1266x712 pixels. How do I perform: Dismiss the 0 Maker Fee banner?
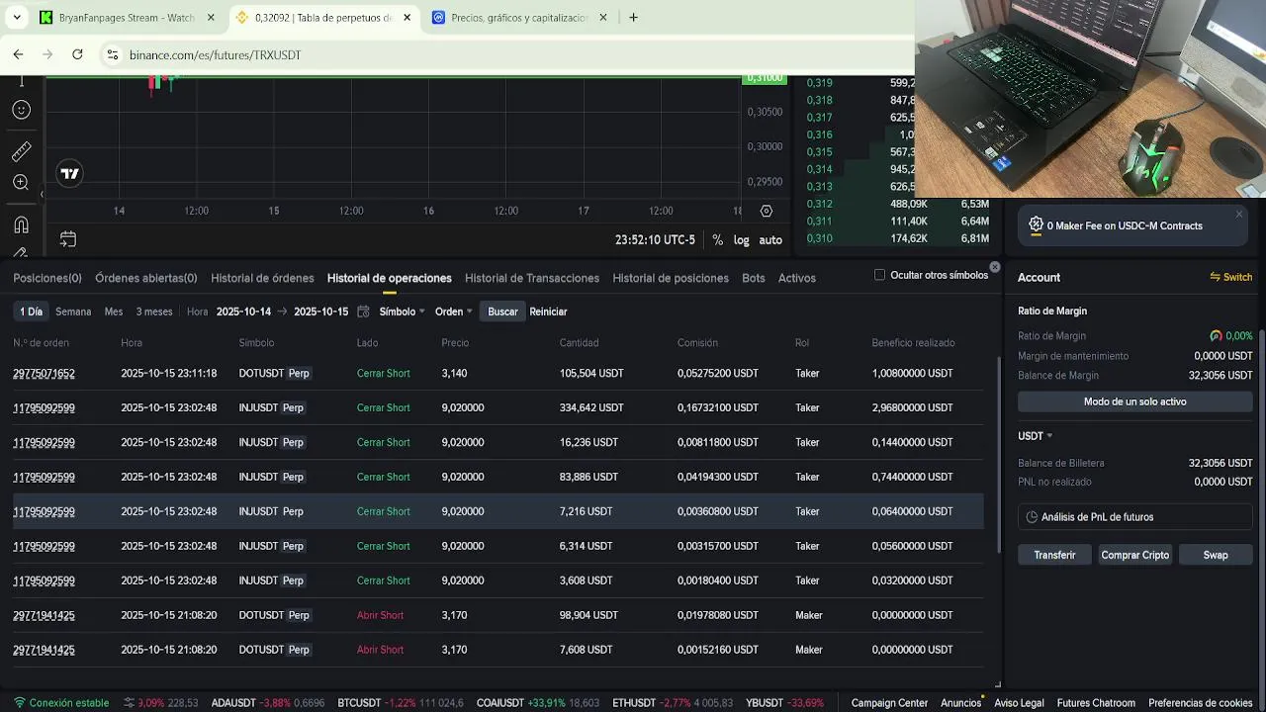pyautogui.click(x=1239, y=214)
